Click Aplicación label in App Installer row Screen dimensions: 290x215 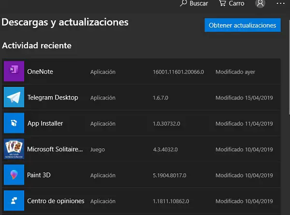point(103,124)
